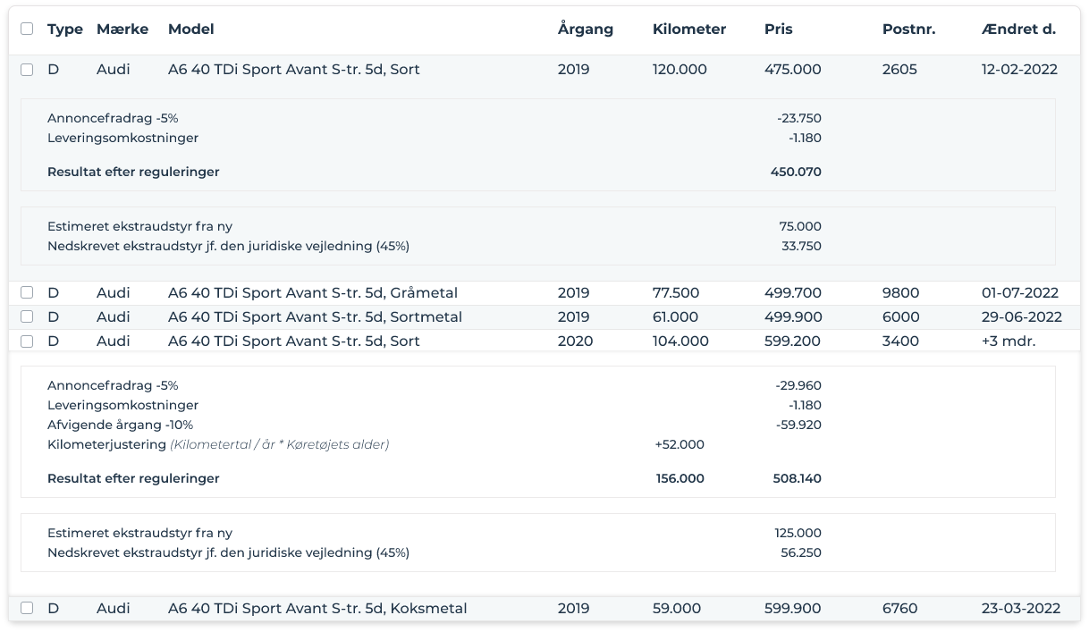Click the Pris column header

click(778, 29)
